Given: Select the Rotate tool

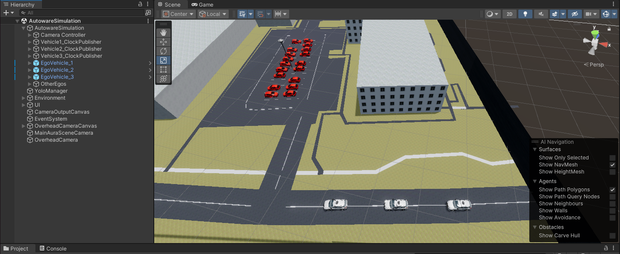Looking at the screenshot, I should click(x=163, y=51).
